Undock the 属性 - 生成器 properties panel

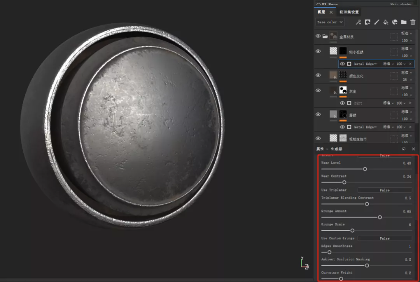[404, 149]
